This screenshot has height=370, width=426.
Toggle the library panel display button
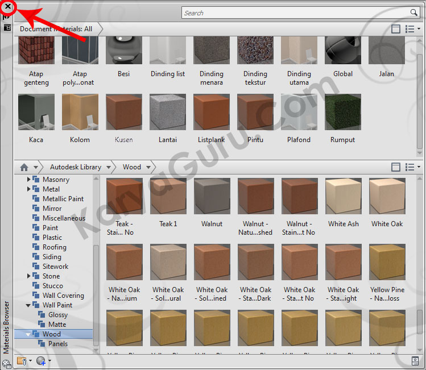tap(396, 167)
